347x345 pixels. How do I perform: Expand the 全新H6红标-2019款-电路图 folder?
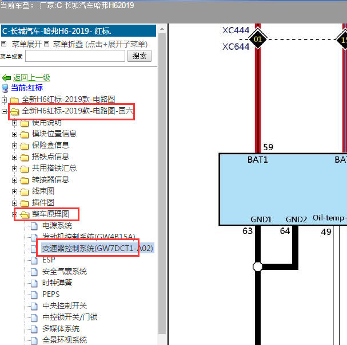tap(4, 100)
